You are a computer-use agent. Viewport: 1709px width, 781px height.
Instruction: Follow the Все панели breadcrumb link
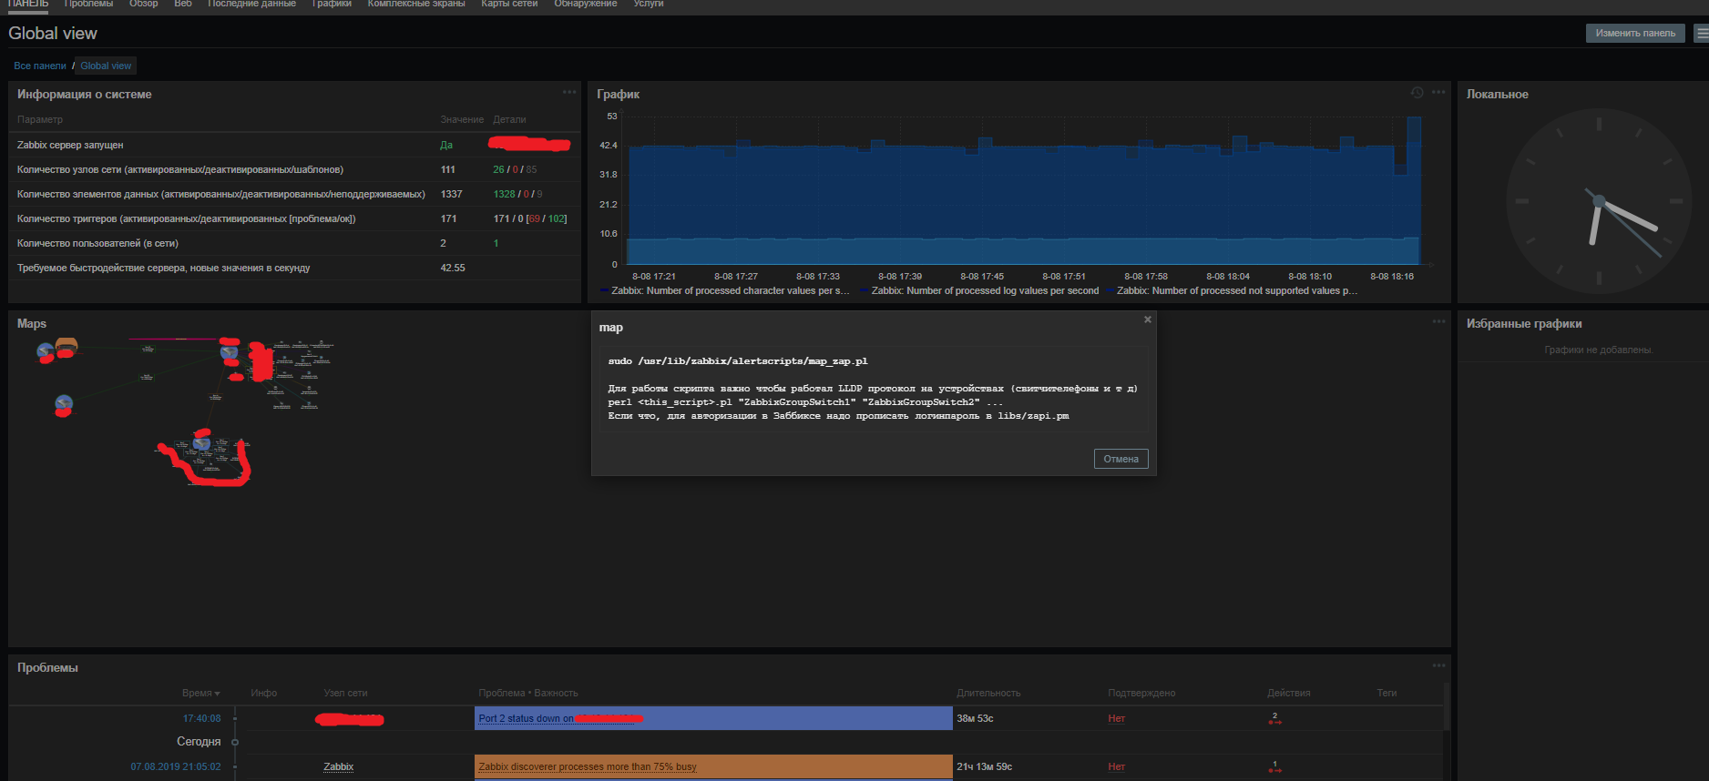tap(40, 66)
